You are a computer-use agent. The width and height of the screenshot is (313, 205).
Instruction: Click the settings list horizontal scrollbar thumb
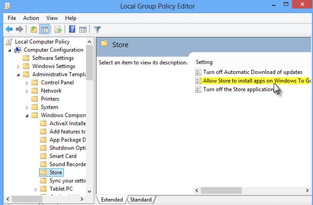221,190
